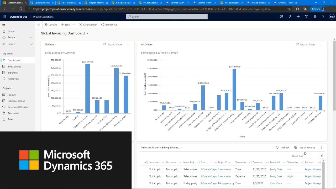Reload the page with browser refresh icon
The width and height of the screenshot is (336, 189).
coord(20,9)
